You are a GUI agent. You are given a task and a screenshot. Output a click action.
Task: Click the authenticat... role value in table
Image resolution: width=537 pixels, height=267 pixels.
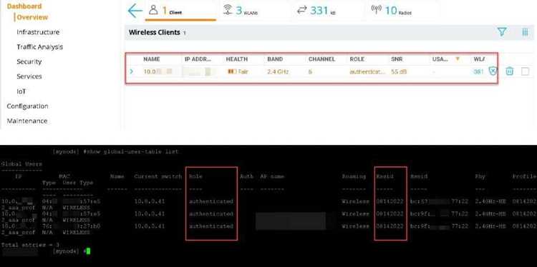click(367, 71)
